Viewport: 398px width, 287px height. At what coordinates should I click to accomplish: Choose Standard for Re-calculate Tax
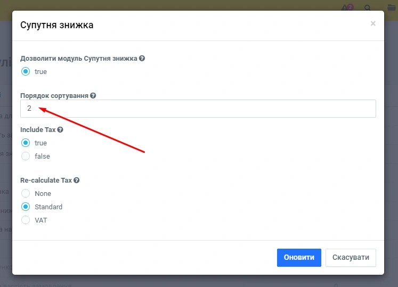[x=26, y=207]
